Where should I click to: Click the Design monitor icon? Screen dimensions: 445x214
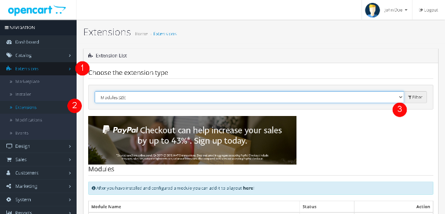tap(9, 146)
